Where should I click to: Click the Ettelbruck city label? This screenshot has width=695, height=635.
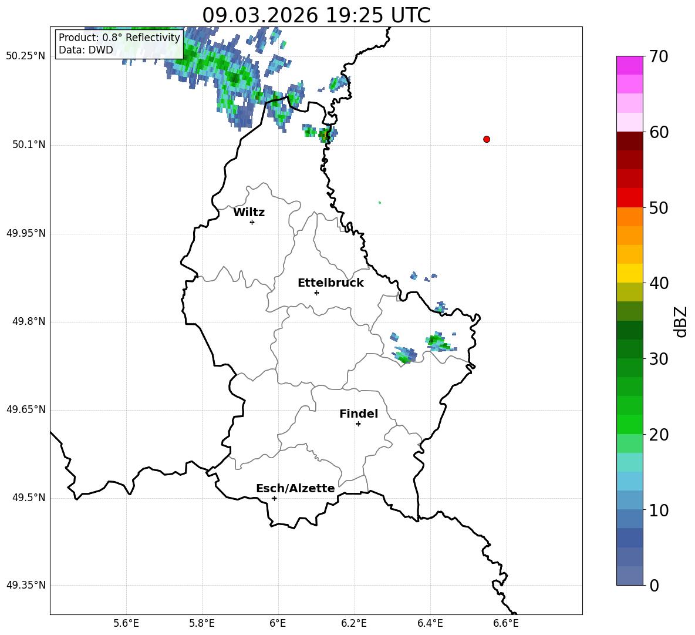[x=330, y=283]
